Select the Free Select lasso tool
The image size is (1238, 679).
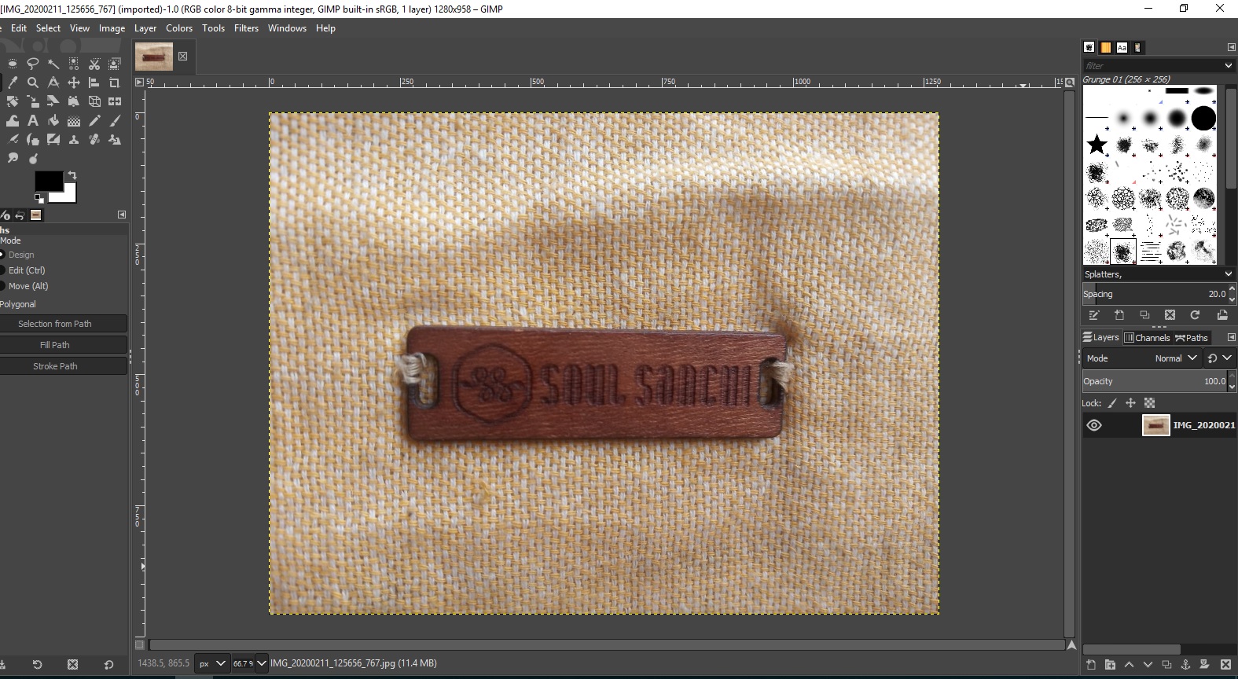pyautogui.click(x=33, y=64)
